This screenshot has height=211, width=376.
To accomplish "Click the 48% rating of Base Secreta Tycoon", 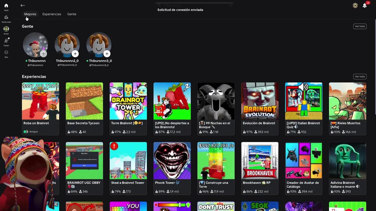I will pos(72,132).
